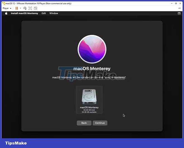Enter full screen mode
This screenshot has height=148, width=184.
[x=30, y=8]
